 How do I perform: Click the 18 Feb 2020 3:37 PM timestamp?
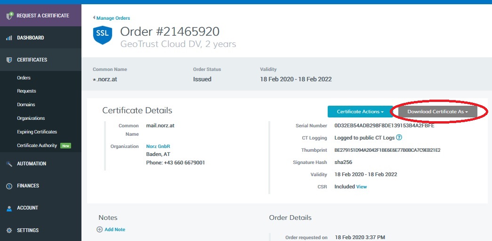click(x=360, y=238)
